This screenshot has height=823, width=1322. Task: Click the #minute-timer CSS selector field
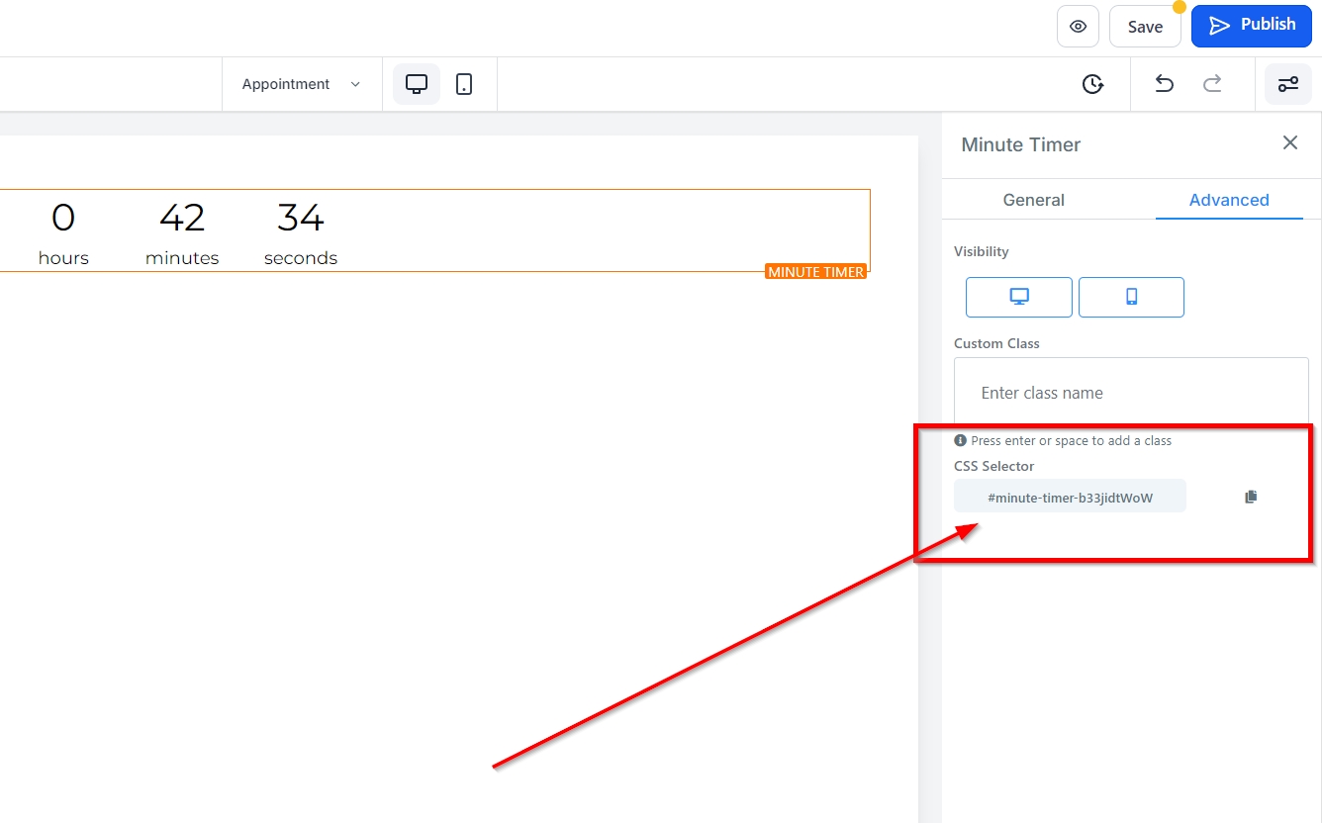pos(1070,498)
